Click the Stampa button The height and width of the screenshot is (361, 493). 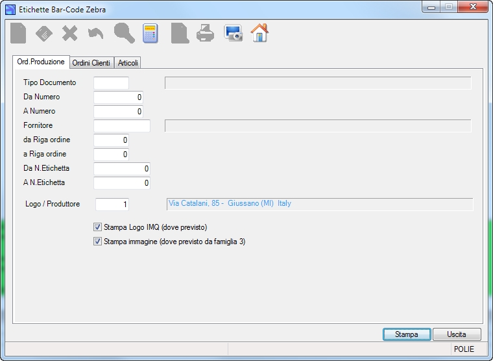click(x=407, y=334)
